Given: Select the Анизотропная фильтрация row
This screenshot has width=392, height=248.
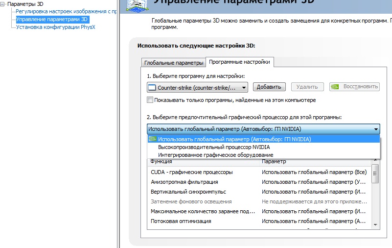Looking at the screenshot, I should pos(259,182).
